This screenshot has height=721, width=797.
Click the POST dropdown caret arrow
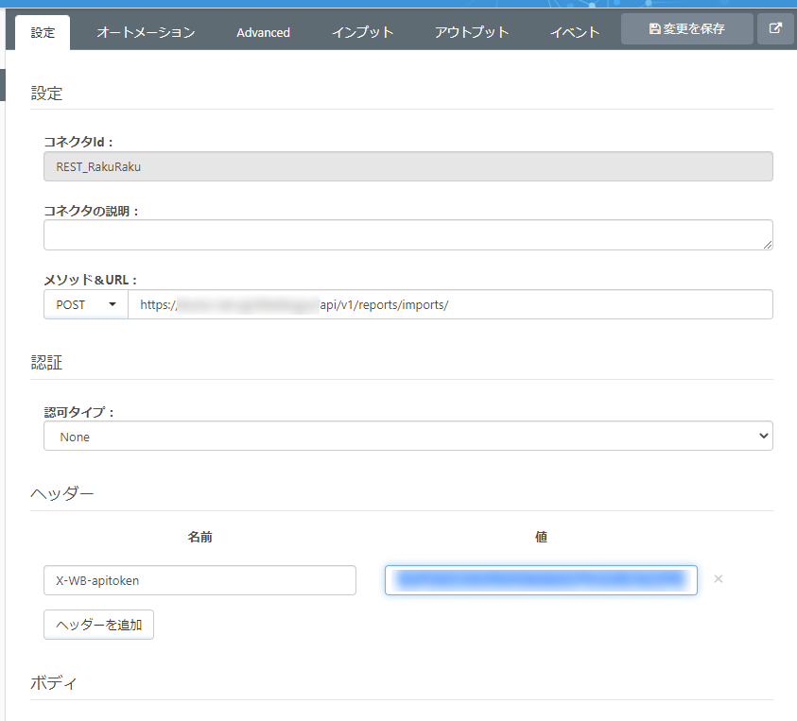point(113,304)
